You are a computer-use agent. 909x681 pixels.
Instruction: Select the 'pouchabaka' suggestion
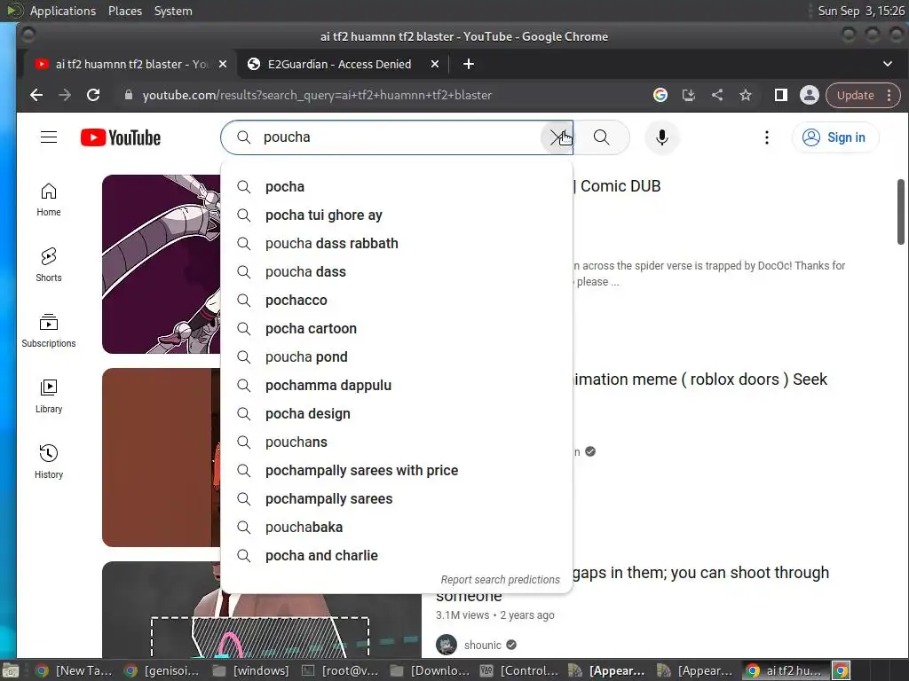pyautogui.click(x=397, y=527)
